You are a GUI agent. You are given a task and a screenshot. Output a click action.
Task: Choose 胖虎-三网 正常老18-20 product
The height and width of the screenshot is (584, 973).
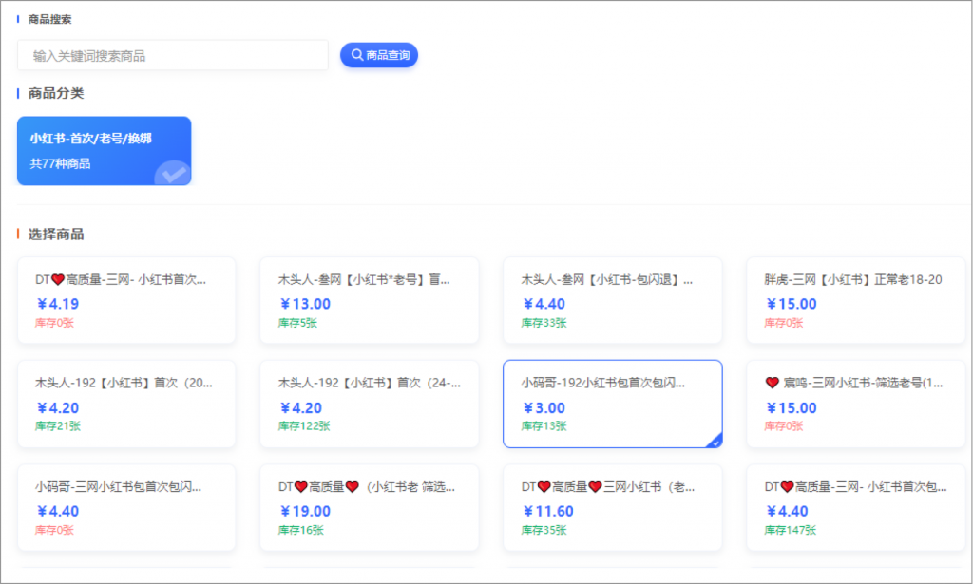855,300
